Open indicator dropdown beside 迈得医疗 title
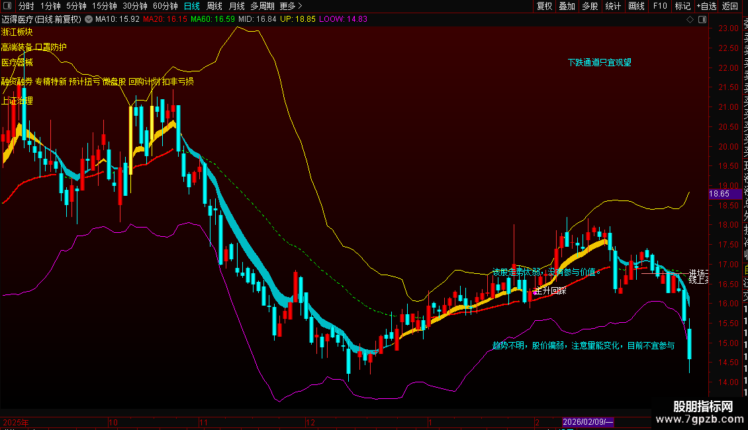The height and width of the screenshot is (430, 748). pyautogui.click(x=89, y=19)
